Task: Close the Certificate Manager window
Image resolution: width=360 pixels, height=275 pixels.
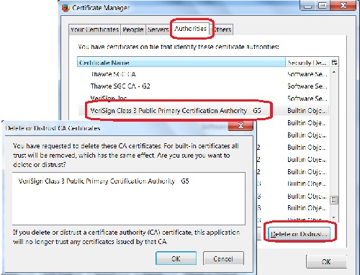Action: [x=343, y=6]
